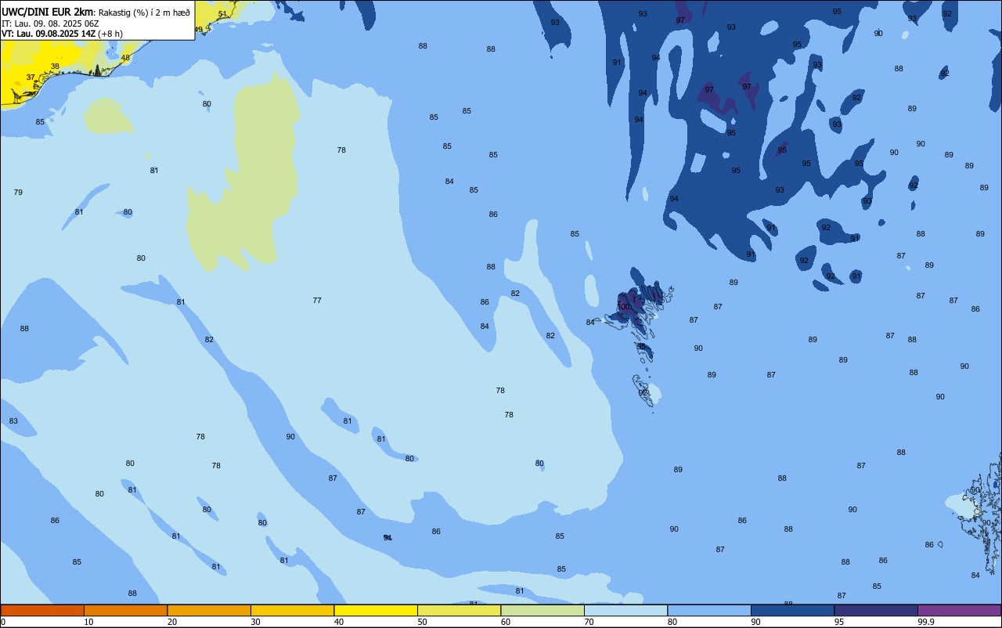The height and width of the screenshot is (628, 1002).
Task: Select the 80–90 medium blue legend swatch
Action: [x=709, y=610]
